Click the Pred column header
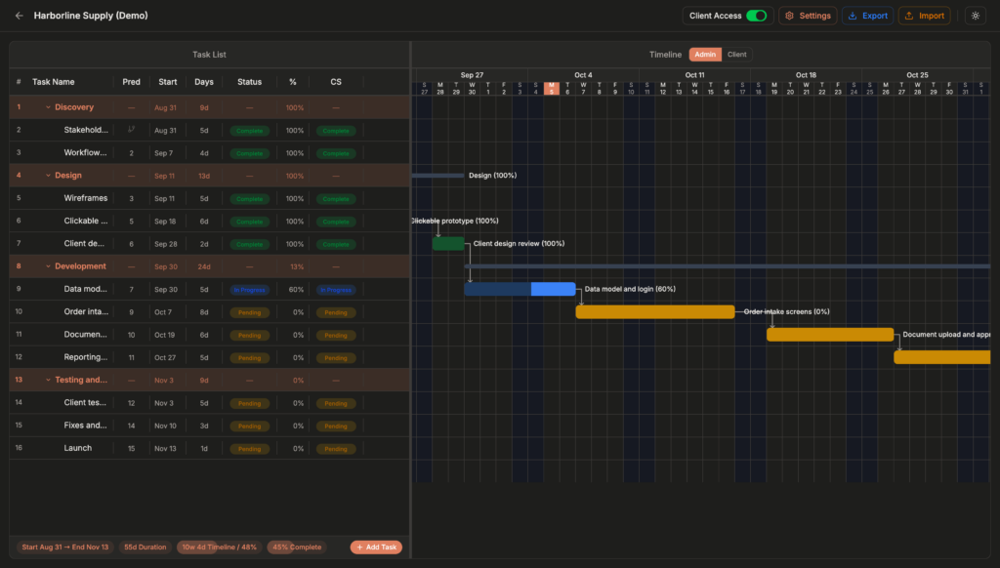1000x568 pixels. pos(132,82)
